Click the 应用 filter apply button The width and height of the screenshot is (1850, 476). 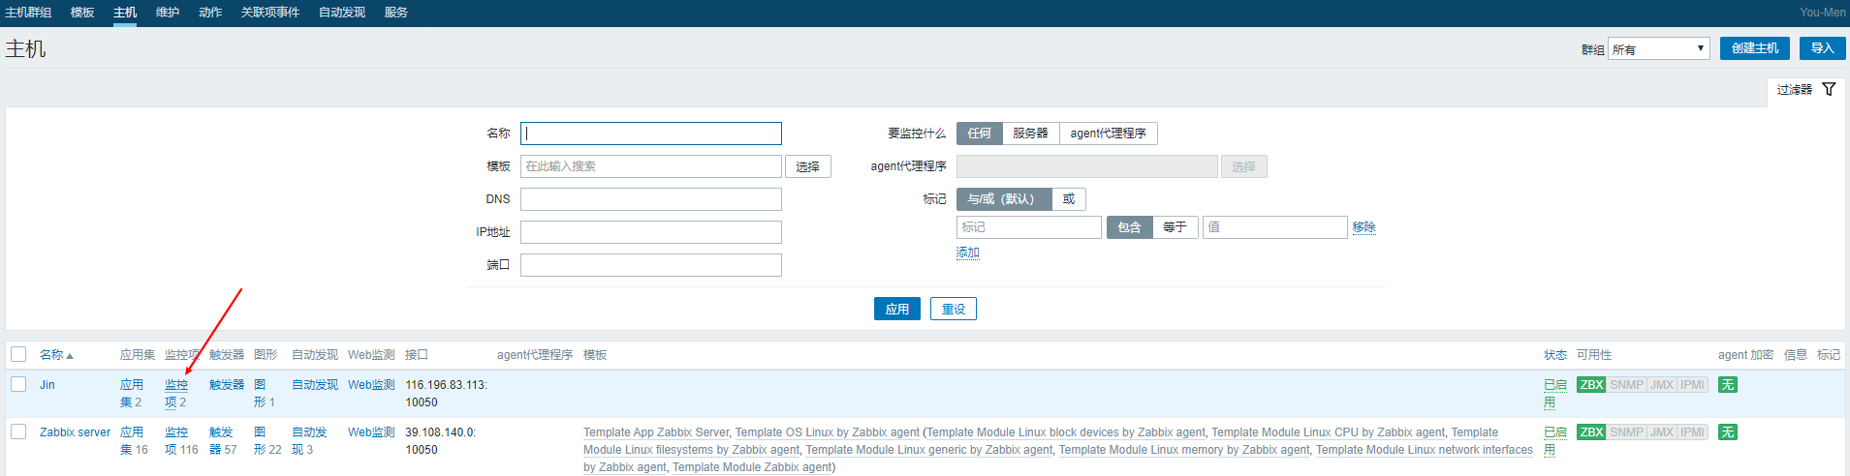(896, 309)
